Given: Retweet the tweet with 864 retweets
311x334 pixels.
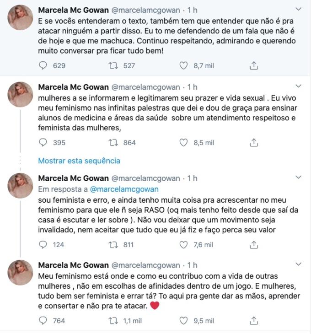Looking at the screenshot, I should pyautogui.click(x=113, y=142).
